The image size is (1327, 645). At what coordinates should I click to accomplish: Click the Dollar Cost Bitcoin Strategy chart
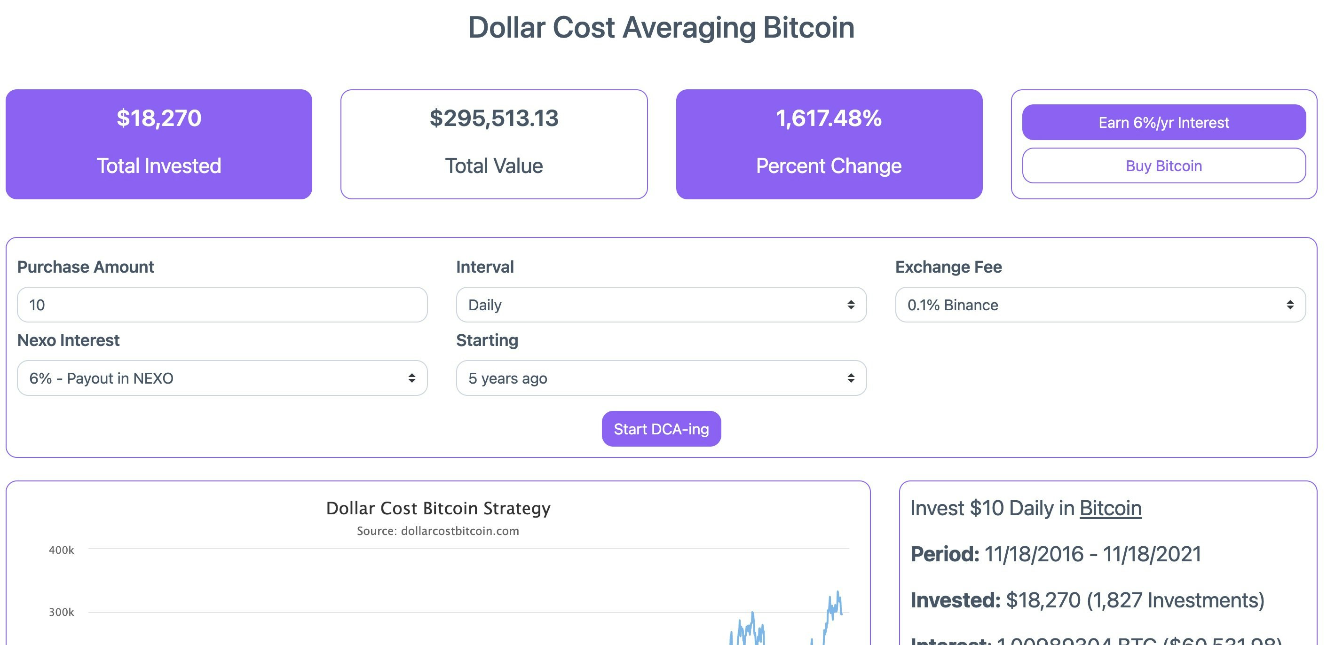click(x=438, y=566)
